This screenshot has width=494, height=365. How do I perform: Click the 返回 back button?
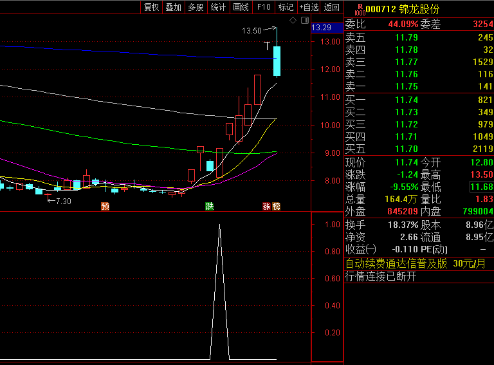click(331, 7)
